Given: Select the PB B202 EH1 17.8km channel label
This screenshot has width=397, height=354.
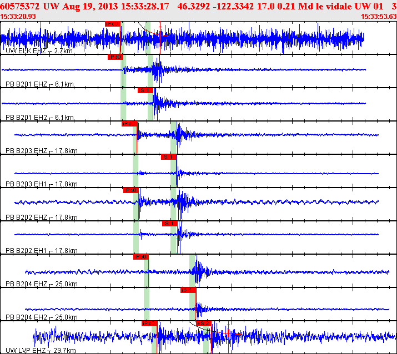Looking at the screenshot, I should point(42,250).
